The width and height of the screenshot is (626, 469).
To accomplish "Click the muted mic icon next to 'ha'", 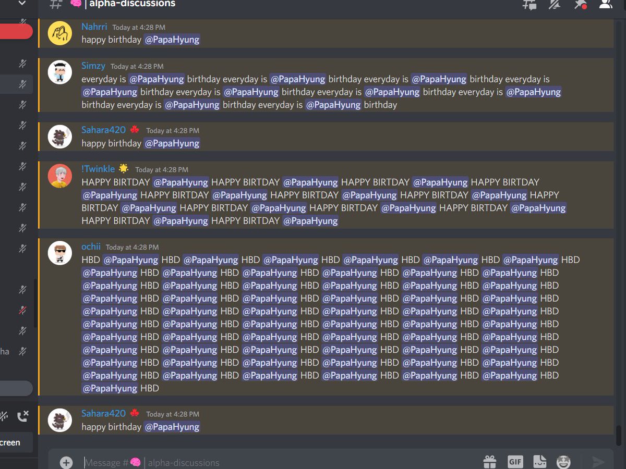I will point(22,351).
